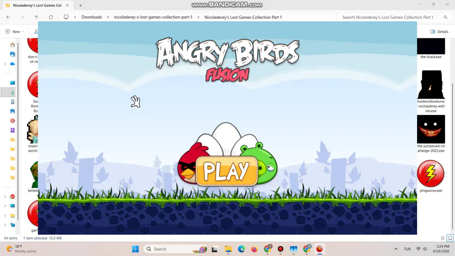
Task: Navigate to the Downloads breadcrumb
Action: [x=92, y=17]
